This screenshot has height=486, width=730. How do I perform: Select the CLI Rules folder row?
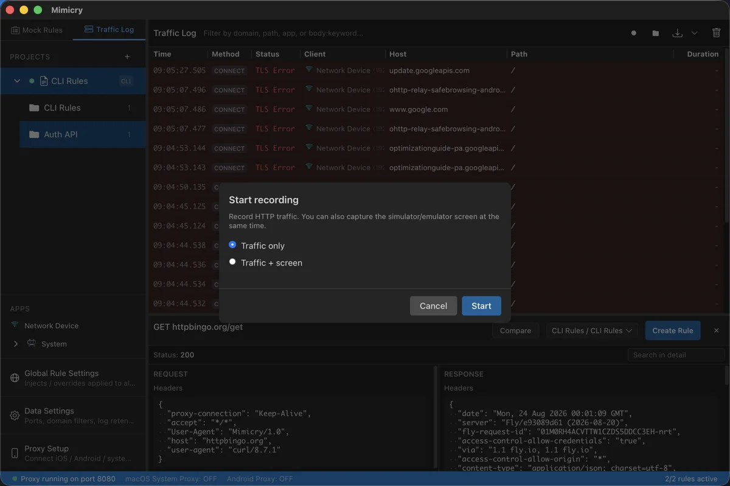point(82,108)
